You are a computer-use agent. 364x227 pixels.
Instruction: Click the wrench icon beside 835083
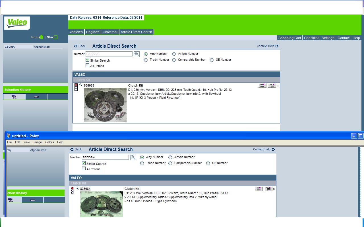pos(81,85)
